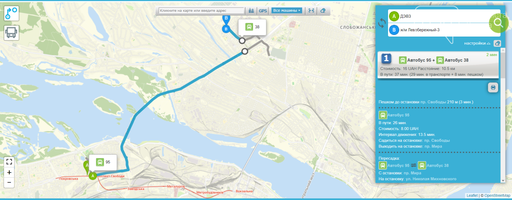Click the address search input field

point(202,11)
